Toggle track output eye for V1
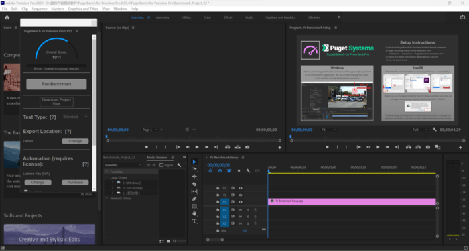 (x=241, y=201)
